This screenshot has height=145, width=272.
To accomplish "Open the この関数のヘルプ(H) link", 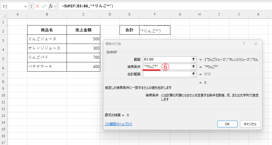I will [x=118, y=124].
